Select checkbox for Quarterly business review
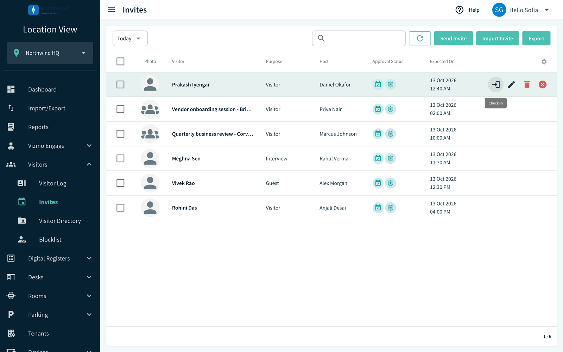Viewport: 563px width, 352px height. coord(120,134)
